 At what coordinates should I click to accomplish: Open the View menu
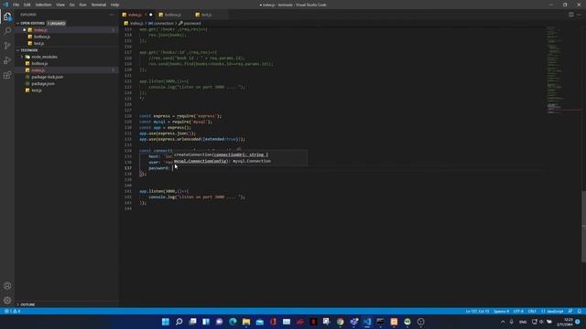tap(60, 5)
